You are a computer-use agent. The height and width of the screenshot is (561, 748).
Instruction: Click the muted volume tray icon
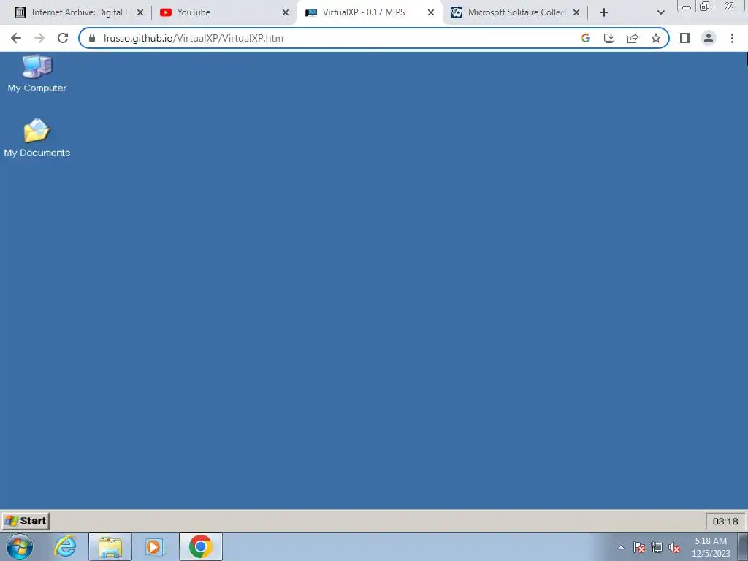[x=674, y=547]
